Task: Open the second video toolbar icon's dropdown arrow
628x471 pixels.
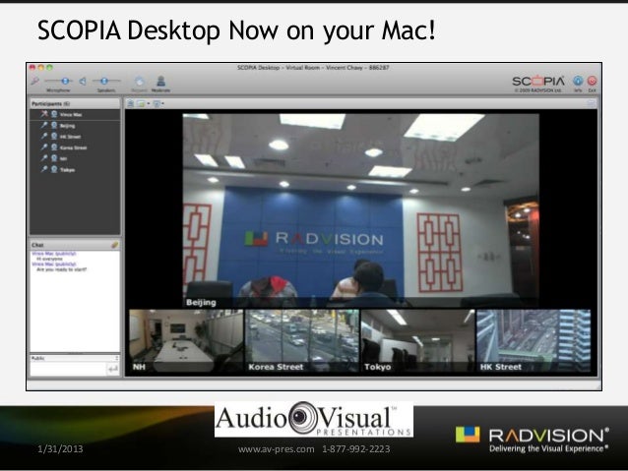Action: coord(149,103)
